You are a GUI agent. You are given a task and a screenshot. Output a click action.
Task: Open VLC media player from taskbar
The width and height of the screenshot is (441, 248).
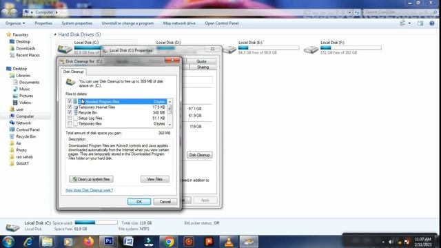click(x=229, y=242)
